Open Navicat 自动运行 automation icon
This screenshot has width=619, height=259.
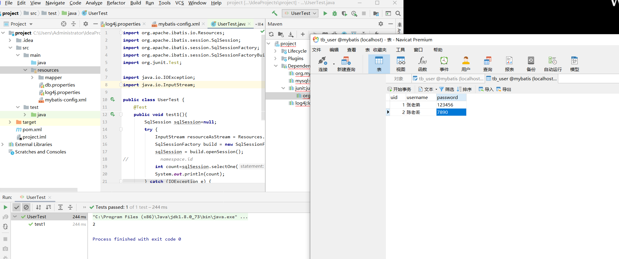click(553, 64)
